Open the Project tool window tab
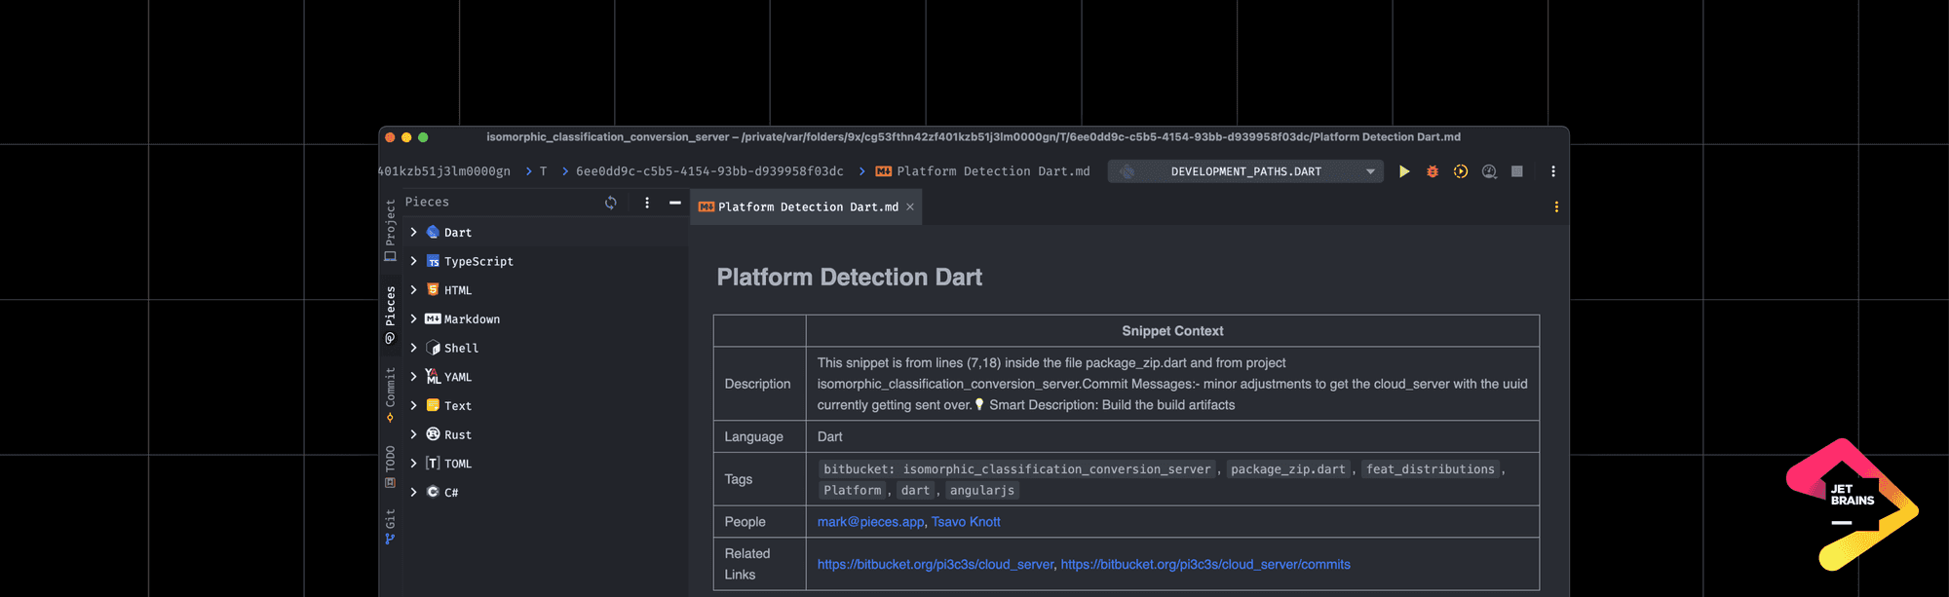The image size is (1949, 597). [390, 230]
